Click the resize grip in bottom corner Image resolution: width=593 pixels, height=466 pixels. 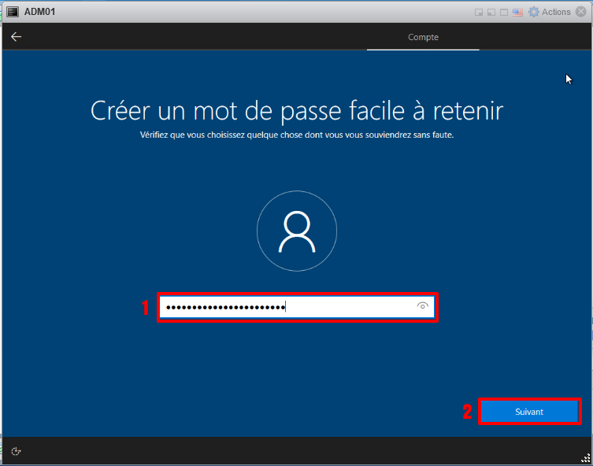tap(585, 458)
